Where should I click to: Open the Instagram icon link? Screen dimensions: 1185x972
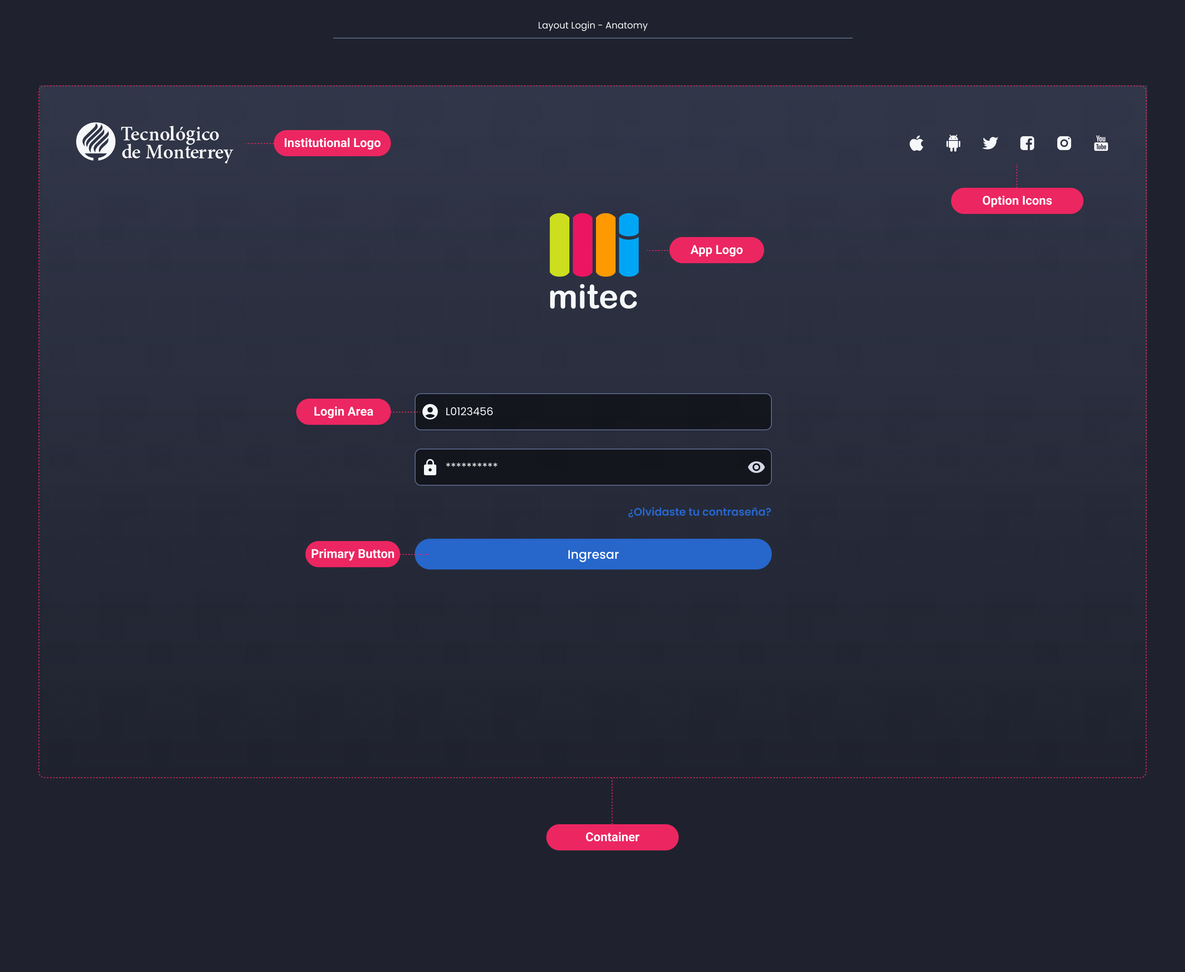pos(1064,143)
